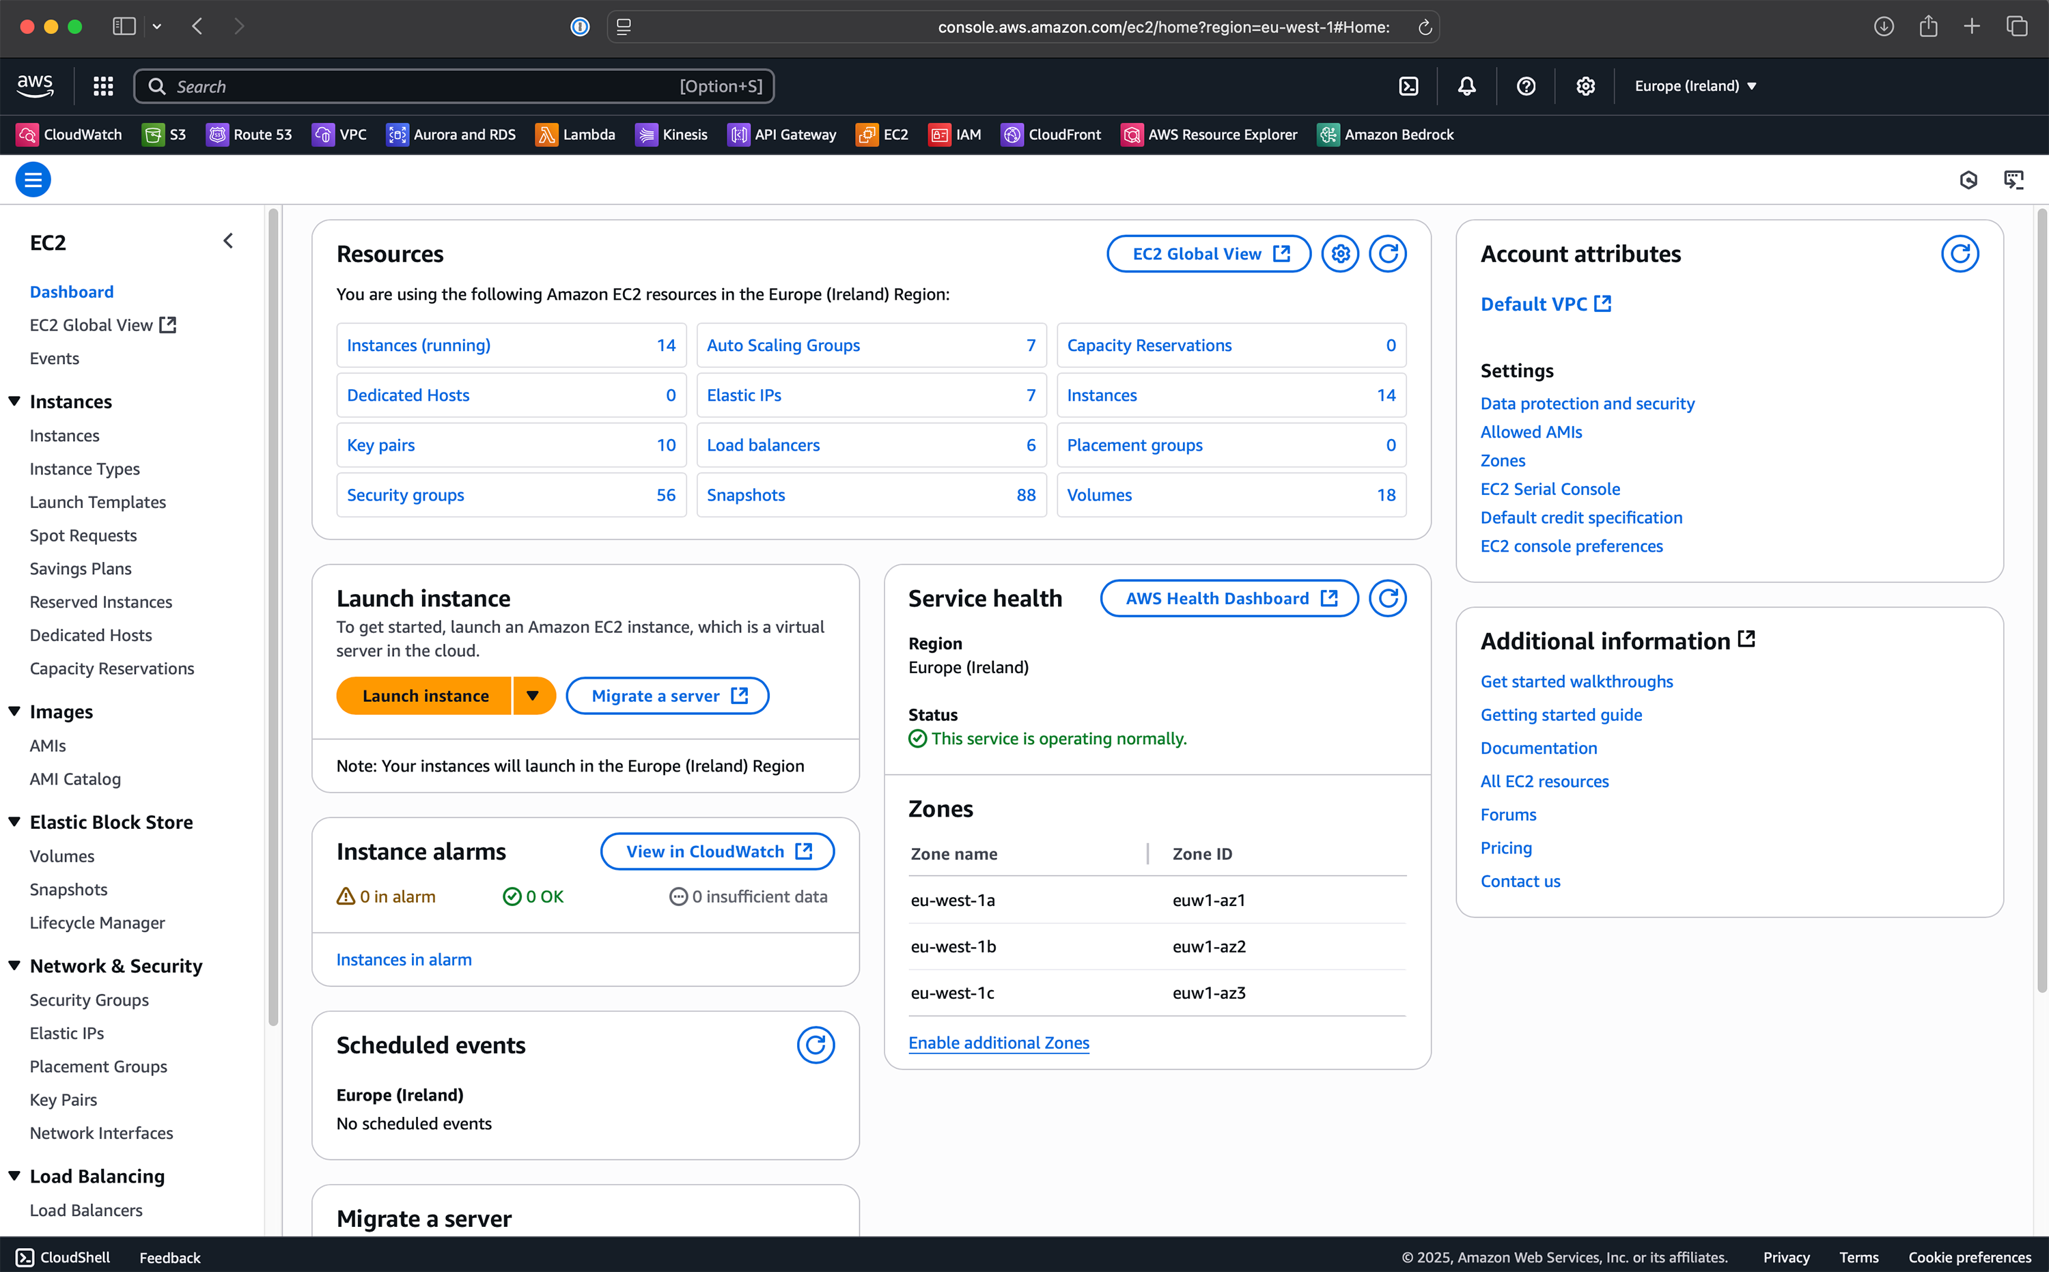Open the EC2 Global View button
2049x1272 pixels.
click(x=1208, y=253)
